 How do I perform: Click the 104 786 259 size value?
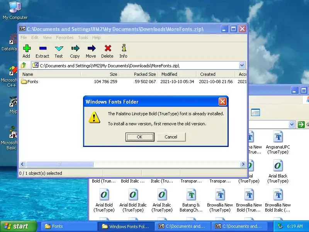point(105,82)
